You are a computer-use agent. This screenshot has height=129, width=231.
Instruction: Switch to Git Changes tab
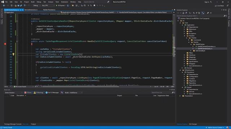click(193, 124)
